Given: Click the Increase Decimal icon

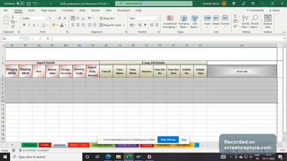Looking at the screenshot, I should (x=152, y=25).
